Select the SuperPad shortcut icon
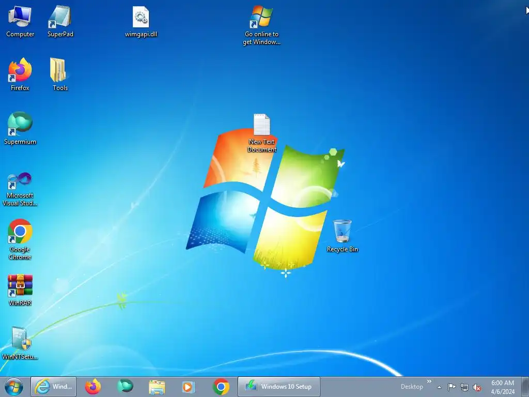 (x=60, y=22)
